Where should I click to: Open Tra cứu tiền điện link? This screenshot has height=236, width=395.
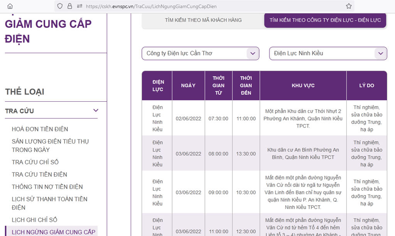[x=39, y=174]
